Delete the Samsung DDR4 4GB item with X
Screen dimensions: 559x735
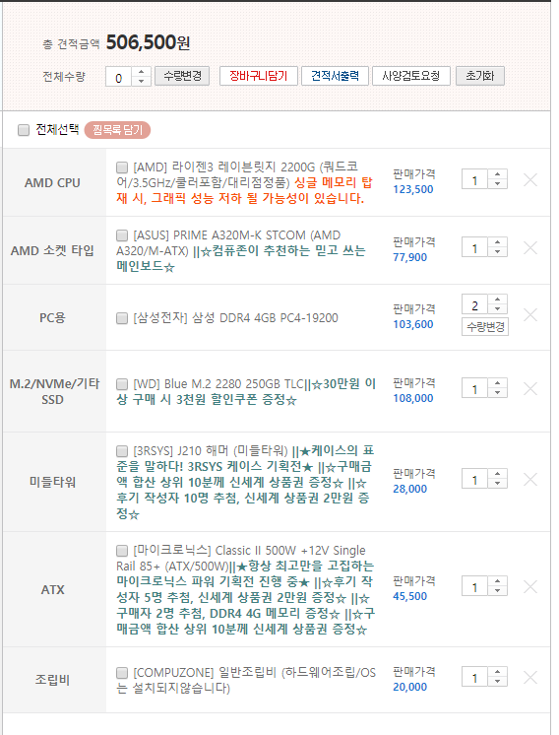(530, 314)
